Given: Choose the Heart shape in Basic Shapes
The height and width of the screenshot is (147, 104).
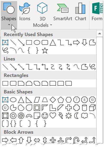Looking at the screenshot, I should pyautogui.click(x=53, y=116).
